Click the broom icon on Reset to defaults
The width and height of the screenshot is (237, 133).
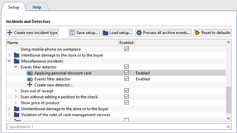click(x=197, y=33)
